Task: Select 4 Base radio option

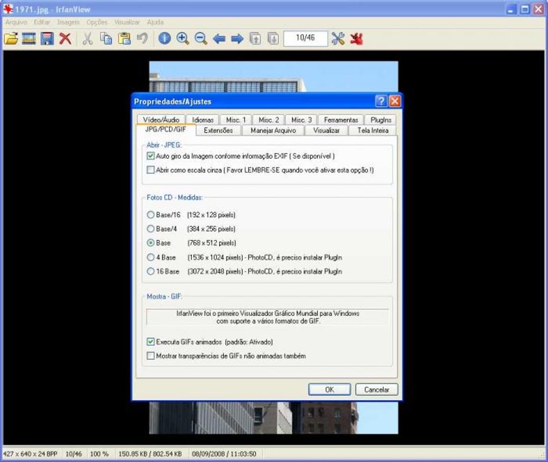Action: (150, 257)
